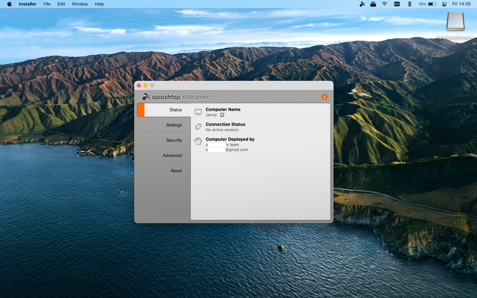Screen dimensions: 477x298
Task: Open the Edit menu
Action: pyautogui.click(x=61, y=4)
